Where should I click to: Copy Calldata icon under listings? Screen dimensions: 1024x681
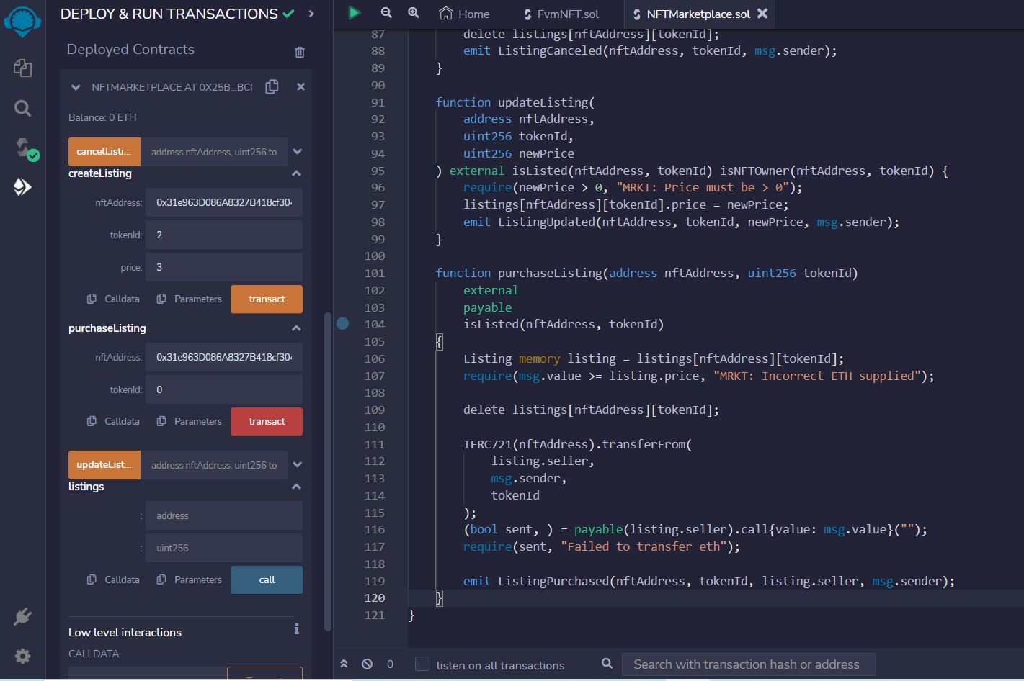(92, 579)
